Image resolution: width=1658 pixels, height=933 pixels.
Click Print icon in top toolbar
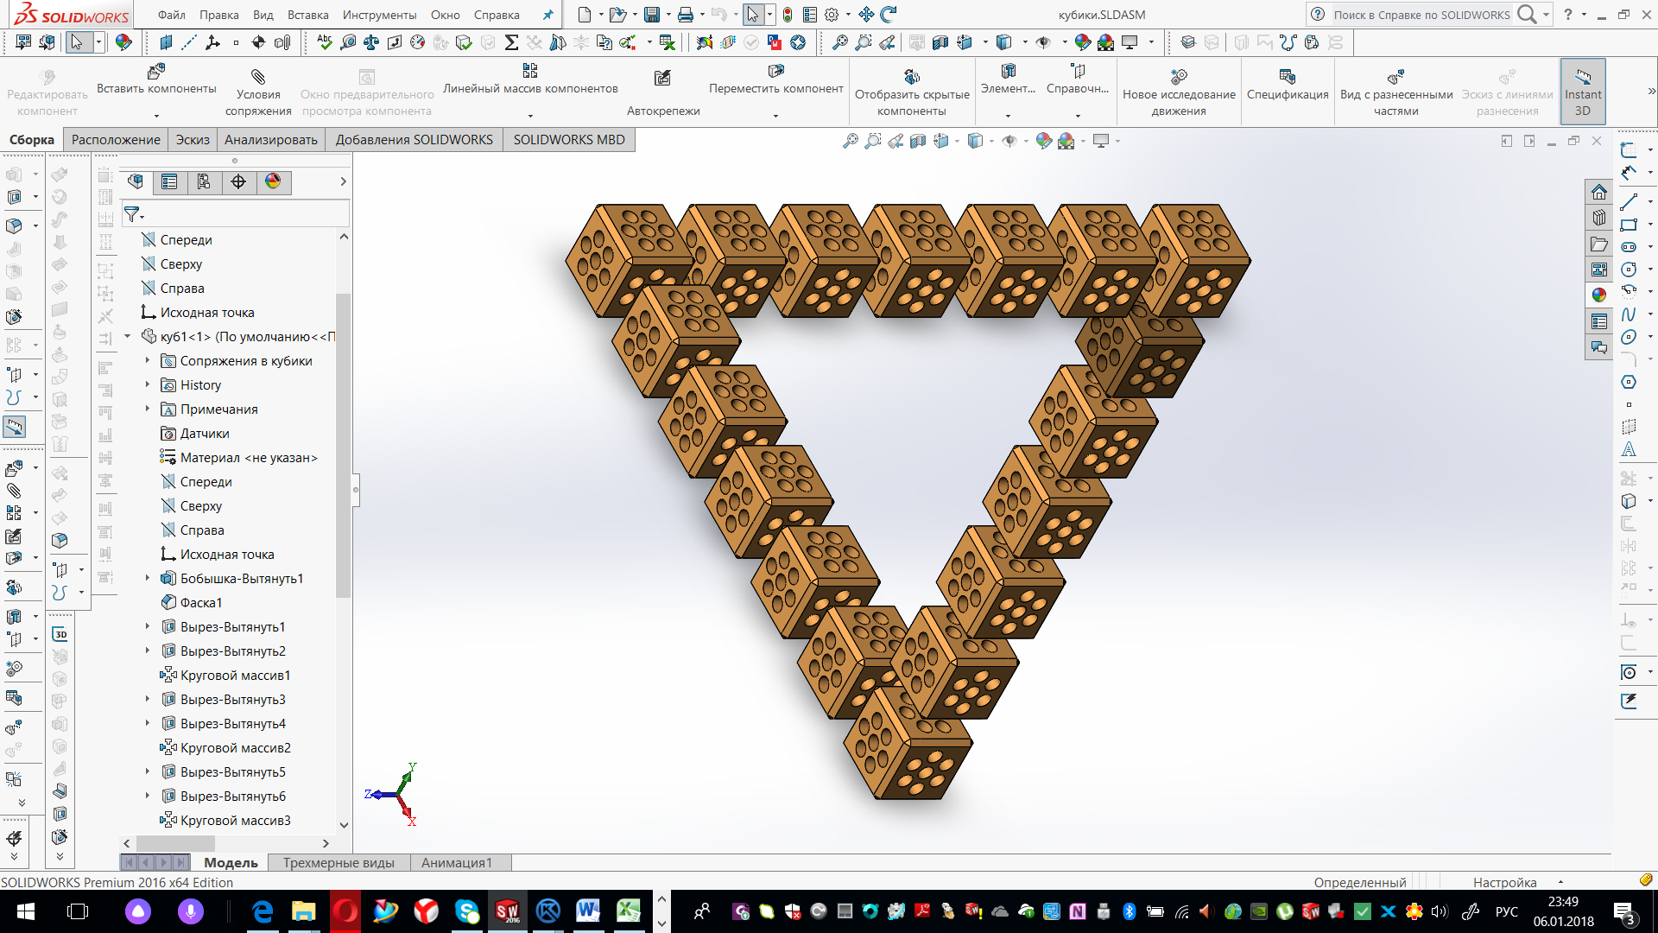686,15
